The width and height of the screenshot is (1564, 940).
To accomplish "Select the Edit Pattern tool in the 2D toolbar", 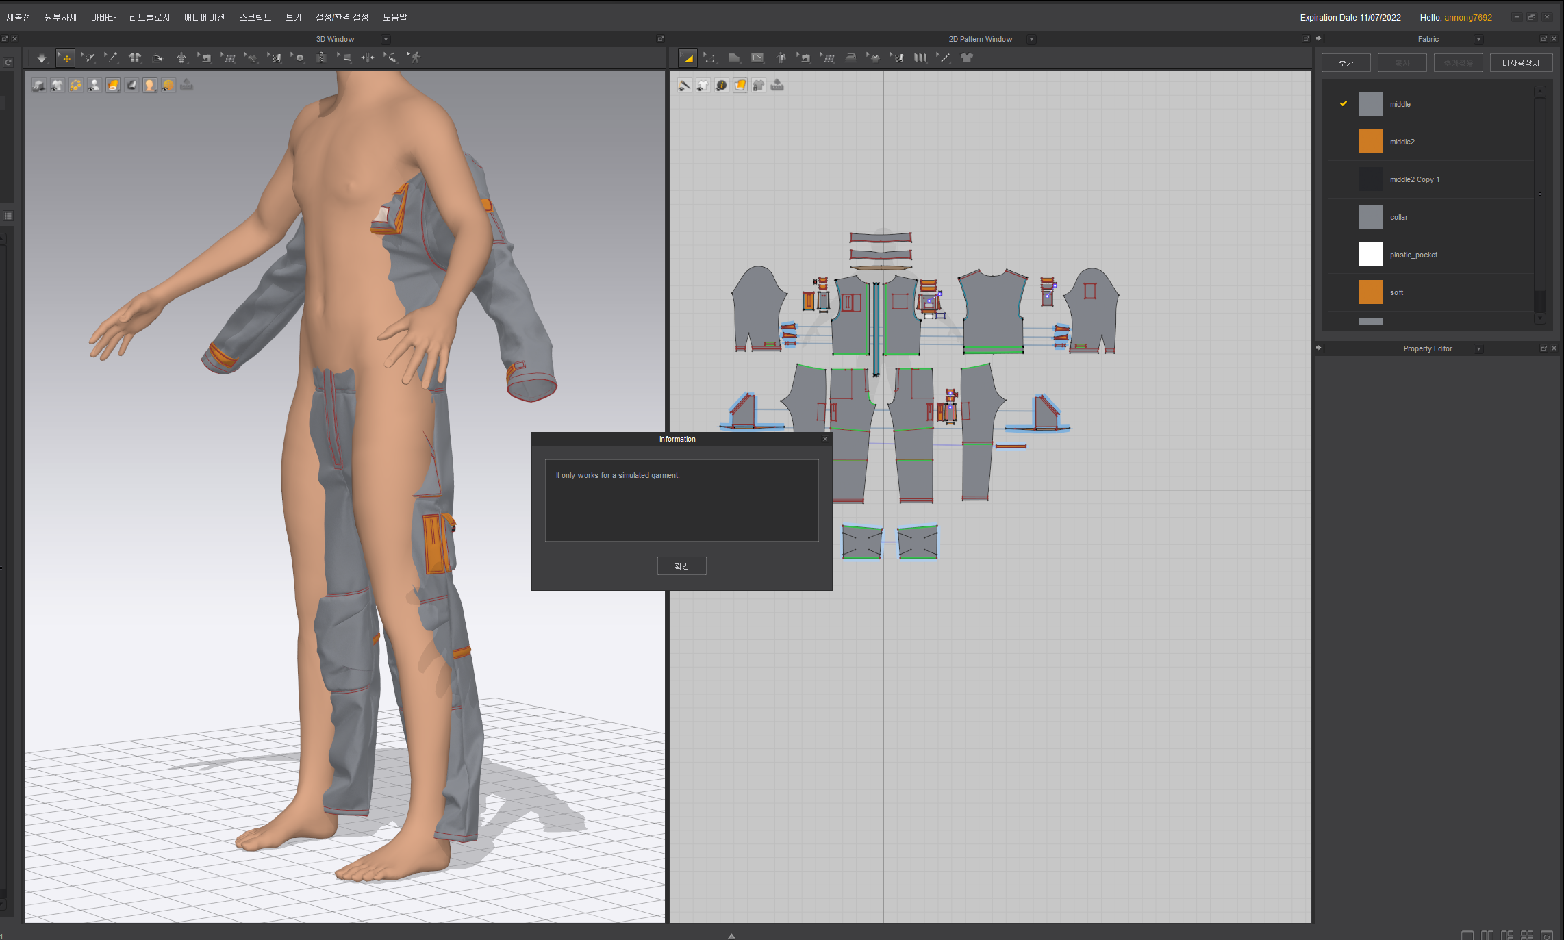I will click(x=688, y=58).
